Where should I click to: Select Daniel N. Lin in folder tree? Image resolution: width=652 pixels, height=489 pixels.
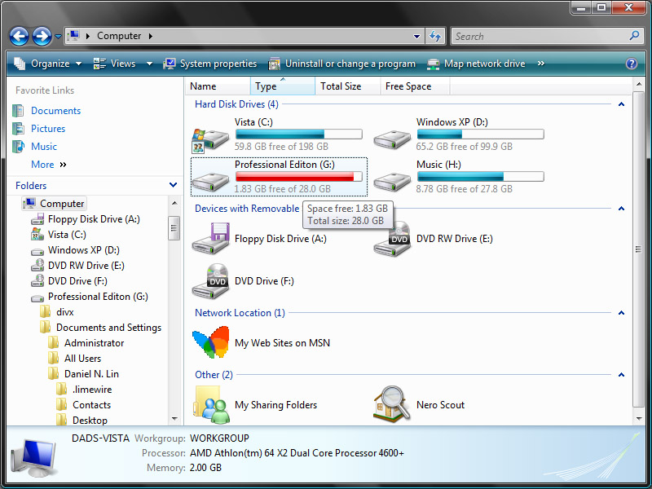coord(91,374)
